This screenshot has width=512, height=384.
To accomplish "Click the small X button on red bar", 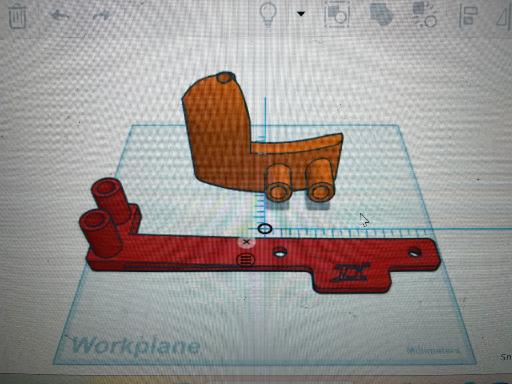I will coord(246,242).
